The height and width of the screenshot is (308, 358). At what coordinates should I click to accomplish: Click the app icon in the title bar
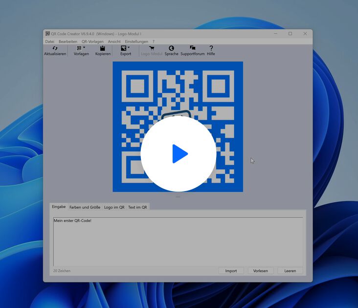click(47, 34)
